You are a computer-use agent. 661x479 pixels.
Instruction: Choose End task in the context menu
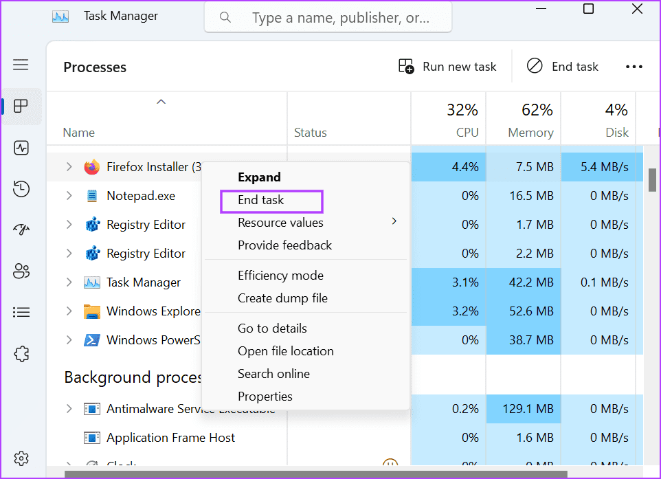(261, 200)
